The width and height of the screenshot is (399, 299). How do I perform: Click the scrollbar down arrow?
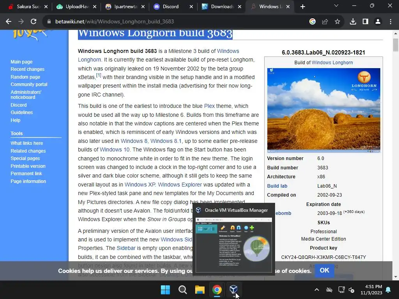click(x=395, y=277)
